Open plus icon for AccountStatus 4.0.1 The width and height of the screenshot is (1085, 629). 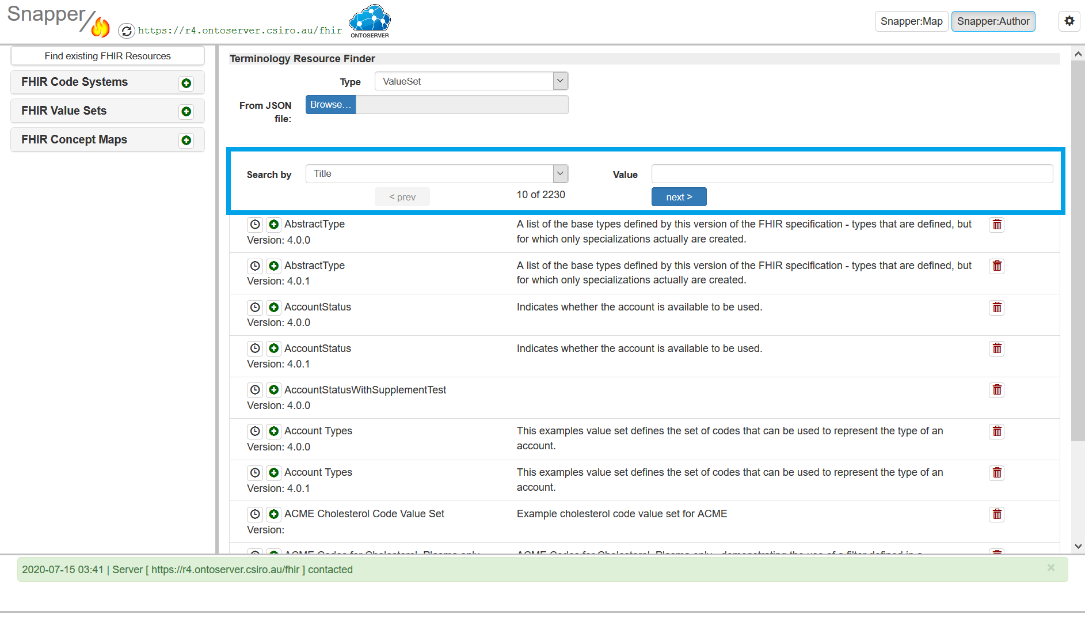pos(274,348)
